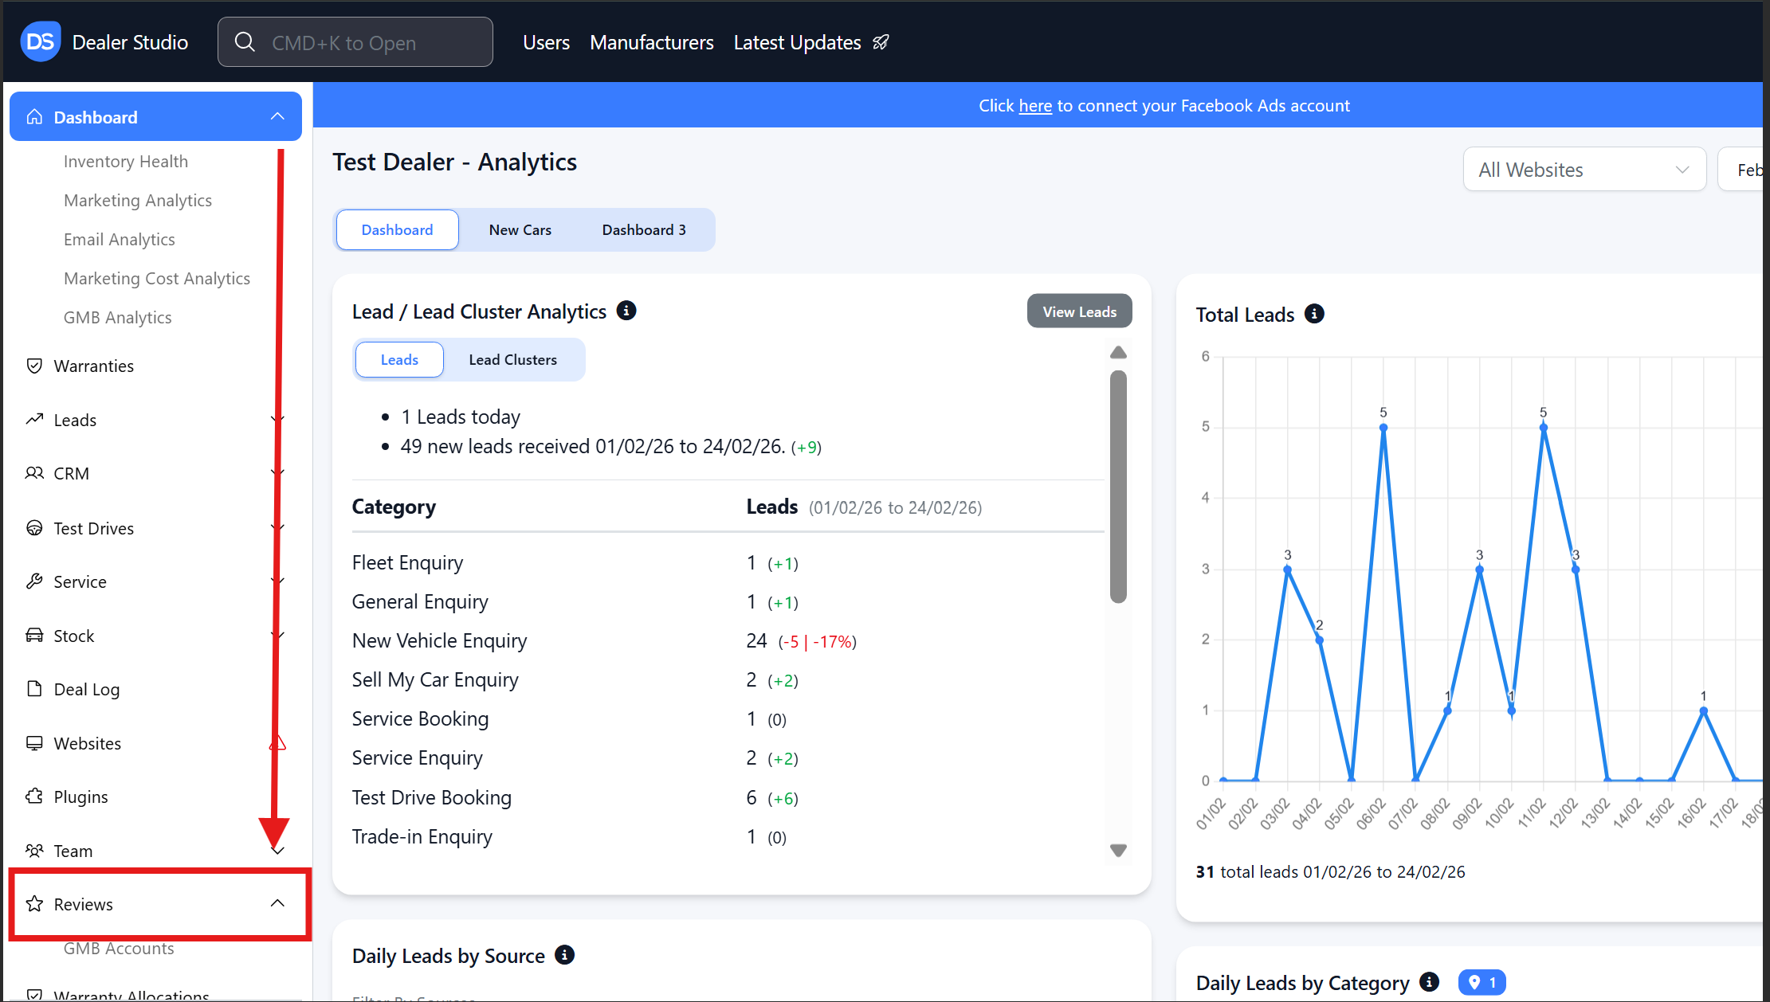Switch to the New Cars tab
The image size is (1770, 1002).
(x=520, y=230)
